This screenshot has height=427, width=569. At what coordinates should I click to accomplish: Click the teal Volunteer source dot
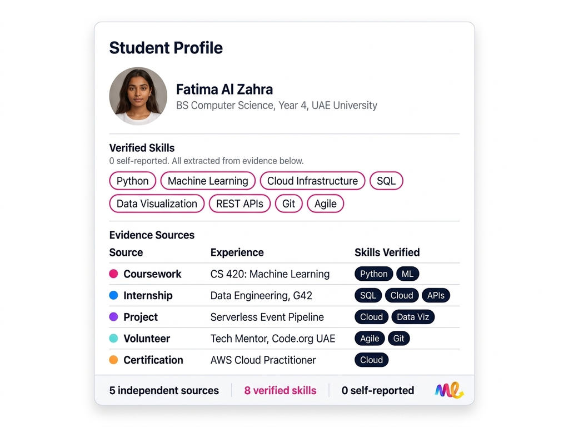click(113, 338)
